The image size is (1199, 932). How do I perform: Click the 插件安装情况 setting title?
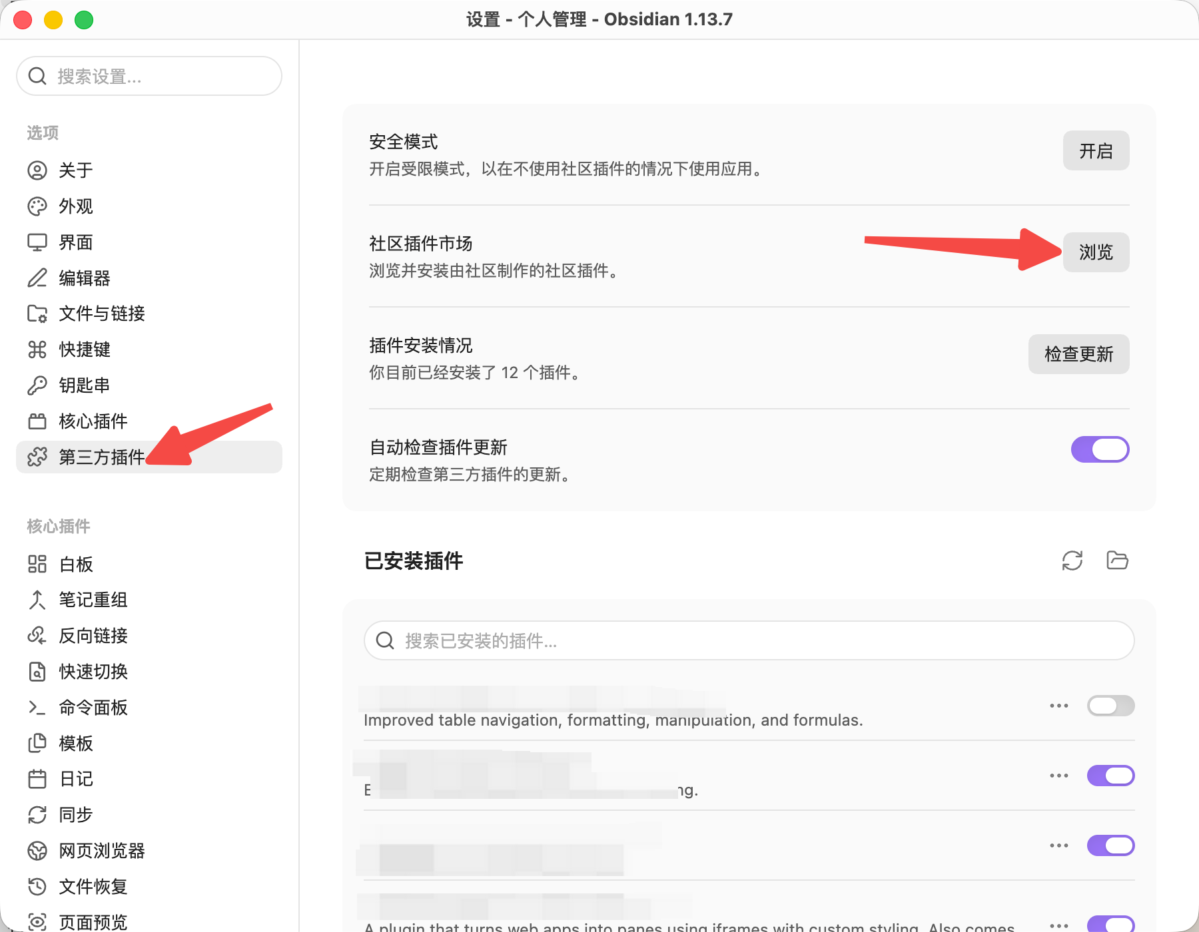[421, 346]
